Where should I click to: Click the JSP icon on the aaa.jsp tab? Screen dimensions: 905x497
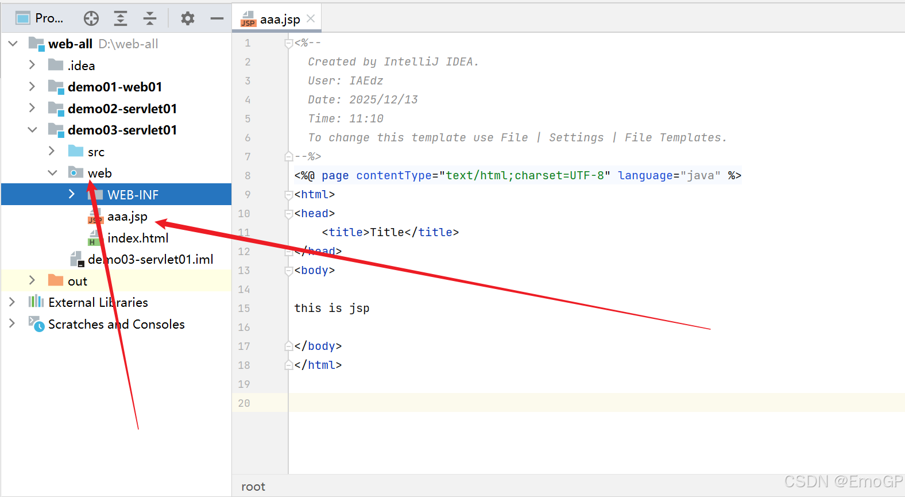point(248,20)
